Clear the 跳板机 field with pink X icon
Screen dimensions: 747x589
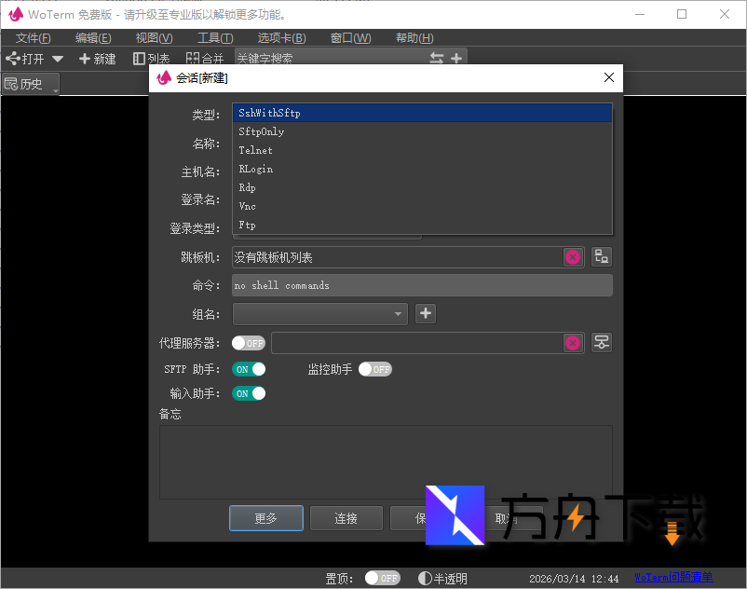[573, 256]
